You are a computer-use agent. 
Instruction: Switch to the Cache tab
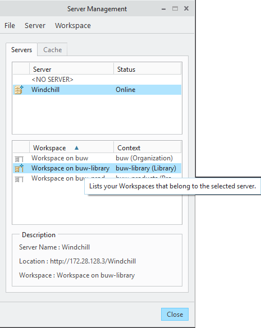click(53, 50)
